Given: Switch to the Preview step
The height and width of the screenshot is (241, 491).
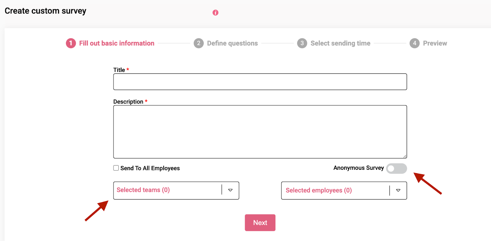Looking at the screenshot, I should [435, 43].
